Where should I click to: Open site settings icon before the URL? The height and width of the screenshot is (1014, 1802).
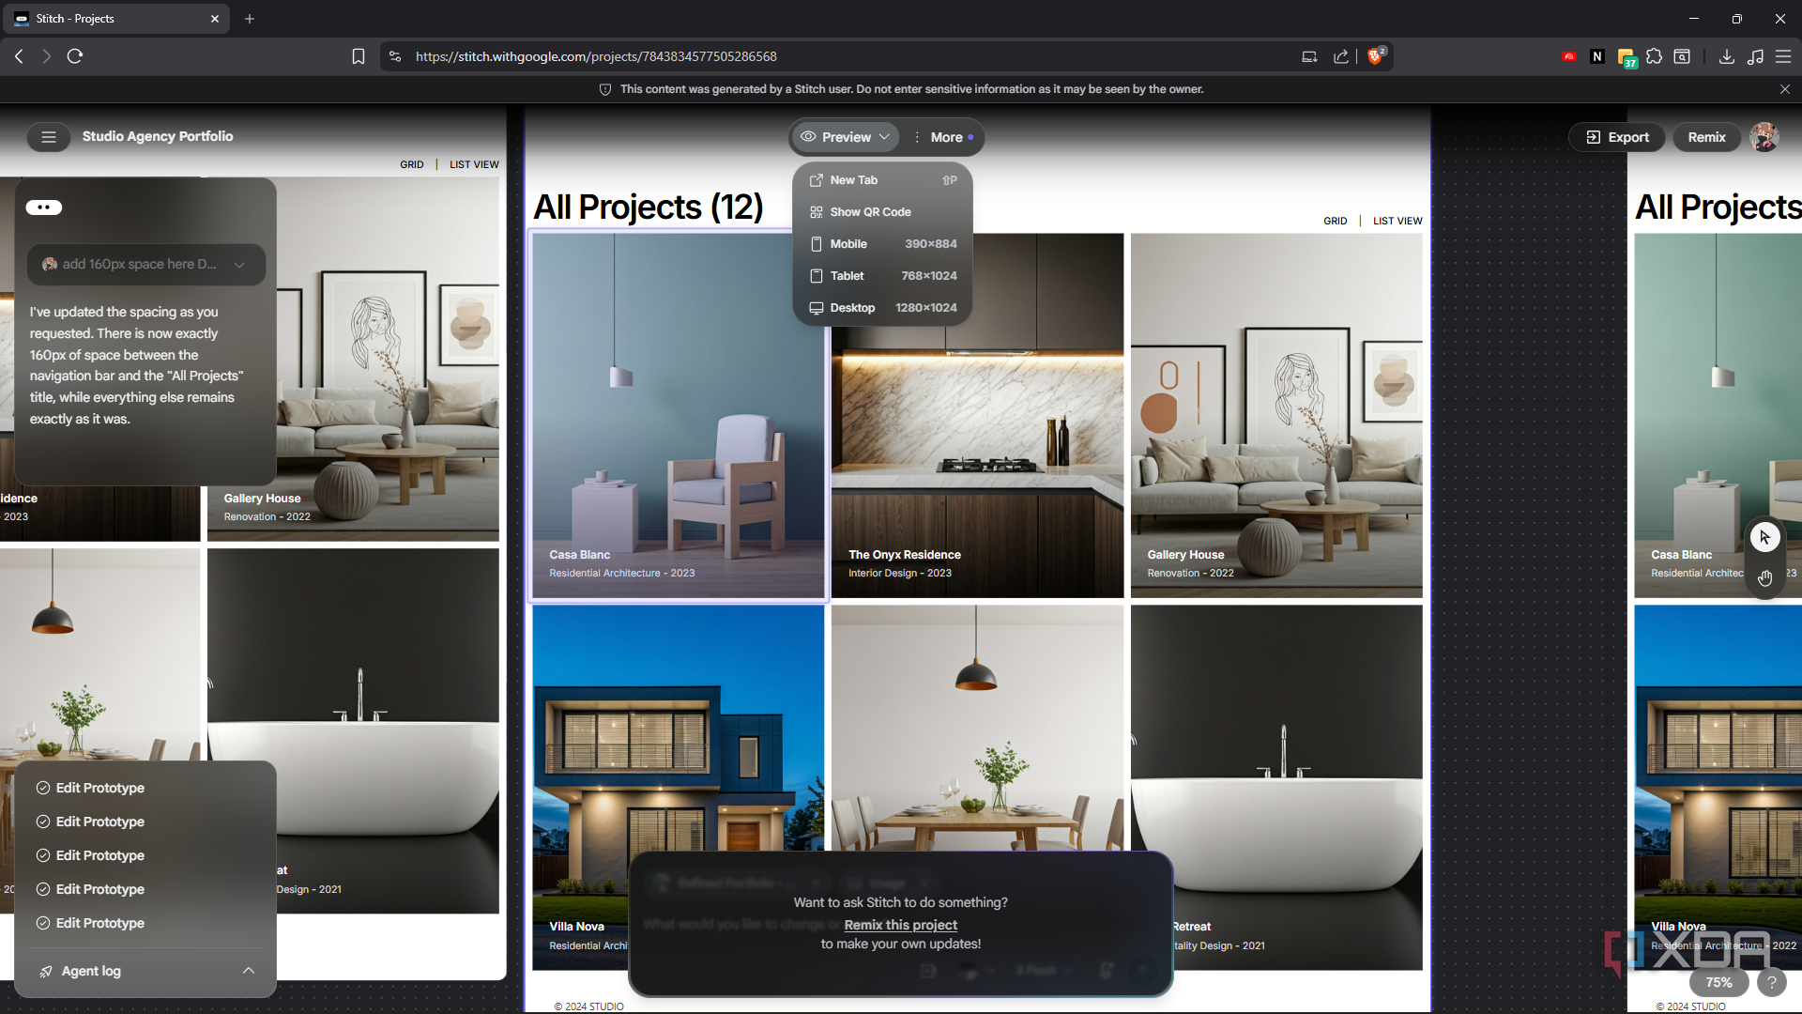pos(395,56)
